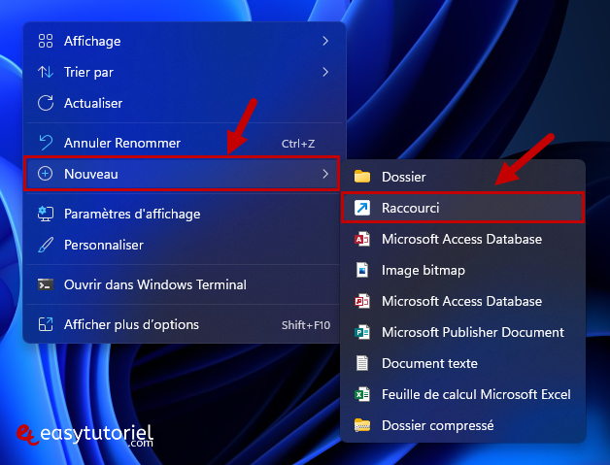Expand the Nouveau submenu chevron
Viewport: 610px width, 465px height.
click(x=325, y=174)
